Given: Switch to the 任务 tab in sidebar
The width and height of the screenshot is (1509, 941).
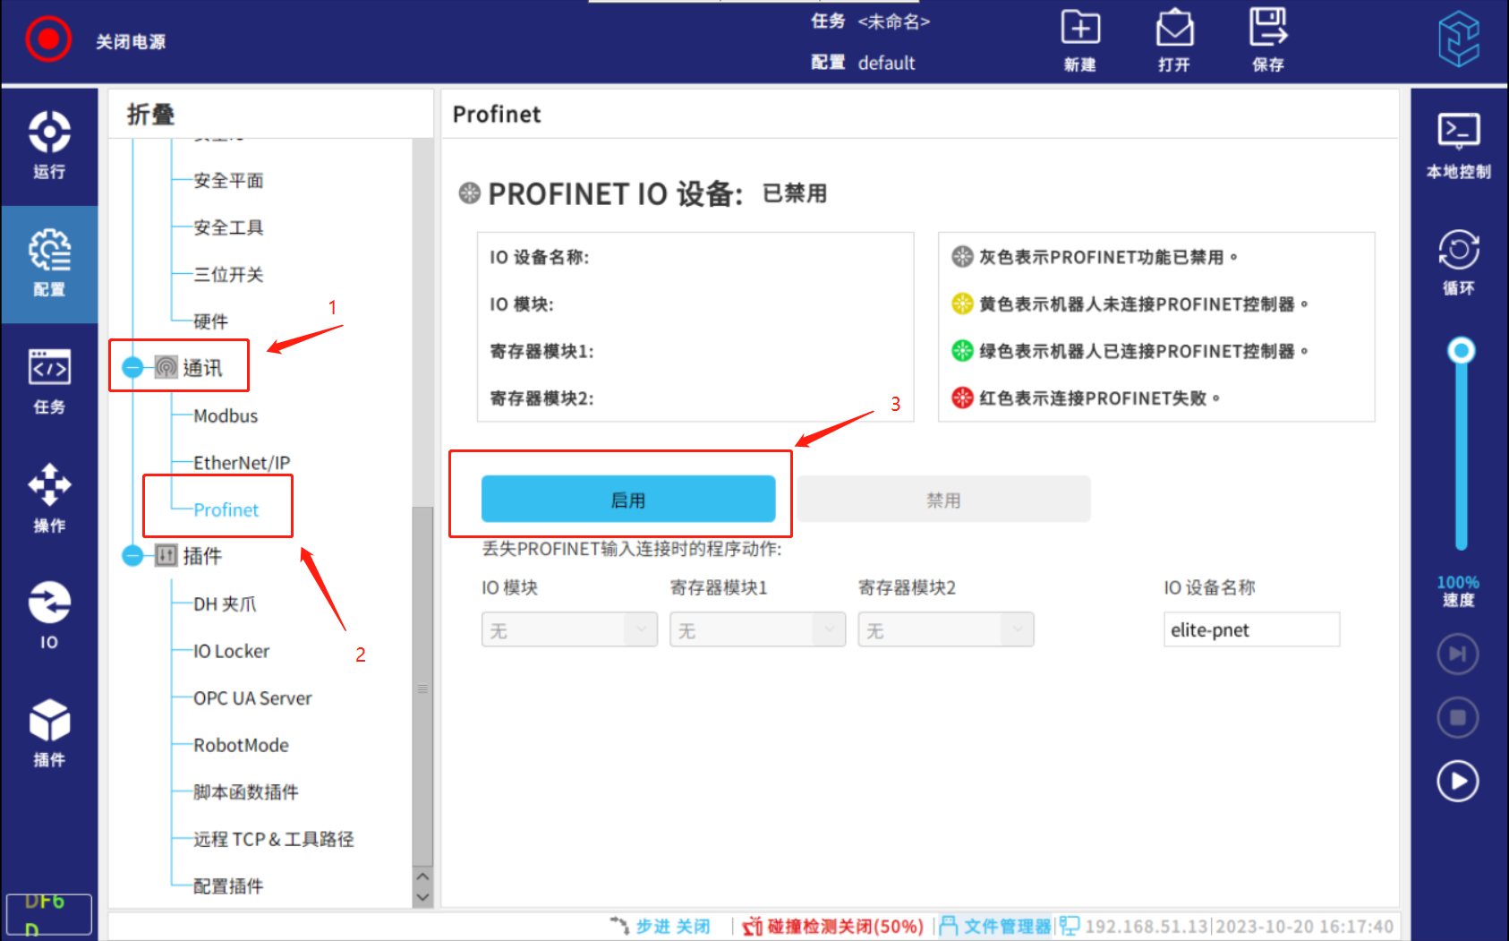Looking at the screenshot, I should [49, 381].
